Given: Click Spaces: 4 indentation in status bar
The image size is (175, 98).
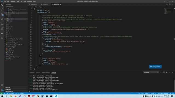Looking at the screenshot, I should pyautogui.click(x=147, y=93).
